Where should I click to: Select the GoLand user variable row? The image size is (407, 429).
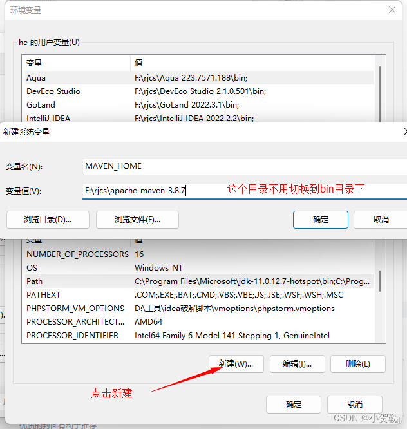click(x=200, y=105)
